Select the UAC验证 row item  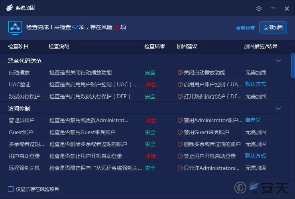[20, 84]
